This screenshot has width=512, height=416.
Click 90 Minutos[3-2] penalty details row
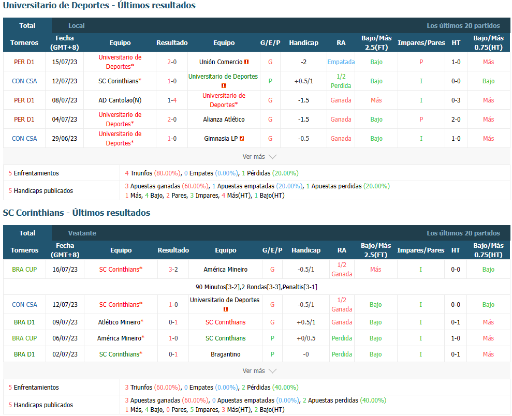(x=256, y=287)
